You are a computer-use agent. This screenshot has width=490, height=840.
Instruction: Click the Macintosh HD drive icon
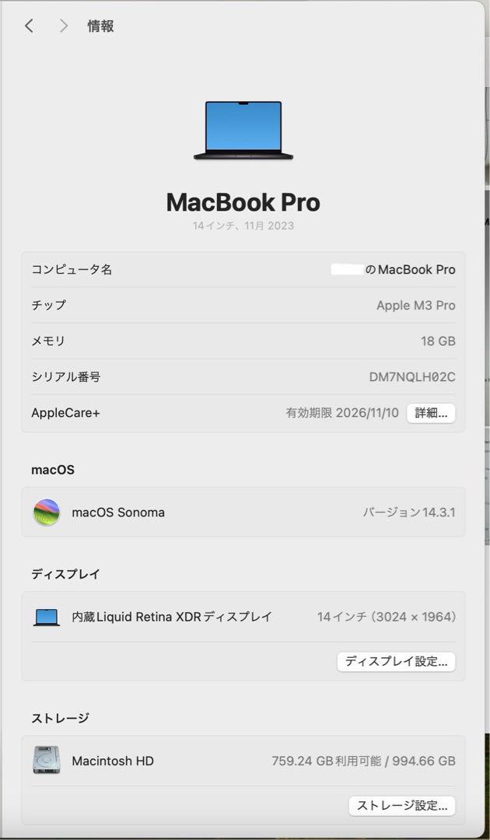click(47, 760)
